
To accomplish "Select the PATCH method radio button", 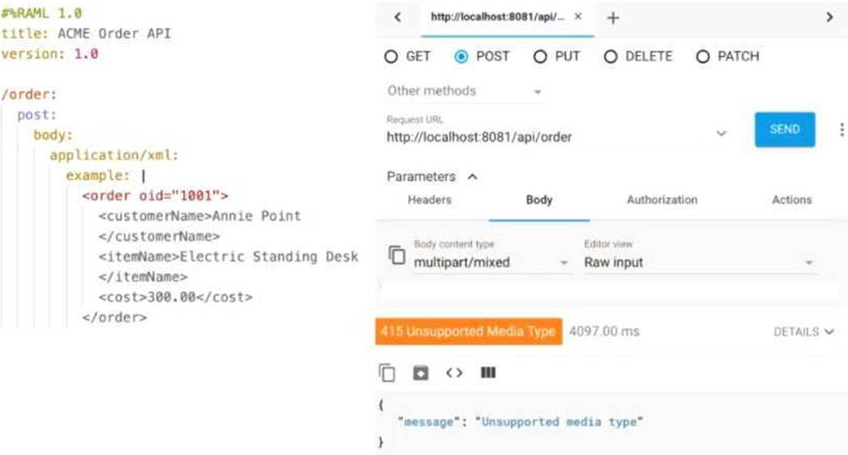I will (x=702, y=57).
